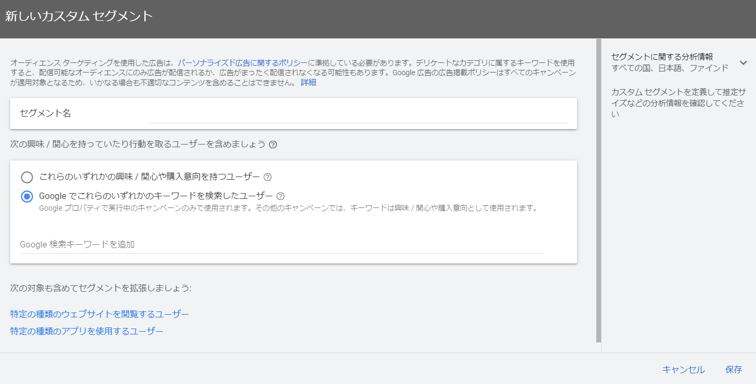
Task: Click キャンセル button
Action: click(683, 370)
